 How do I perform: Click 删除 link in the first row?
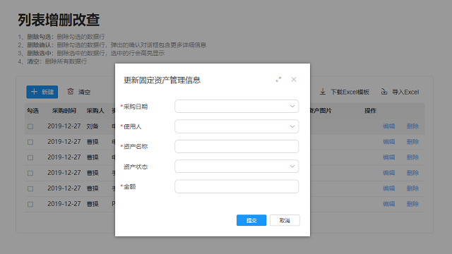pyautogui.click(x=412, y=126)
